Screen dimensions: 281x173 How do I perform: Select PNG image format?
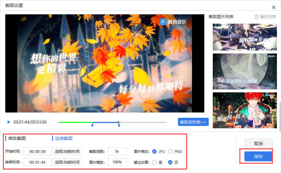tap(170, 152)
